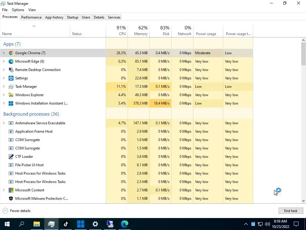The width and height of the screenshot is (306, 230).
Task: Click the network tray icon
Action: [260, 224]
